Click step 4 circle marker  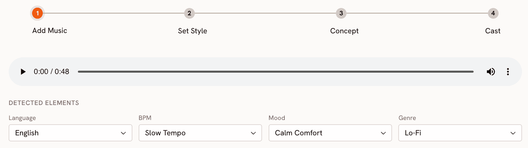(x=493, y=13)
